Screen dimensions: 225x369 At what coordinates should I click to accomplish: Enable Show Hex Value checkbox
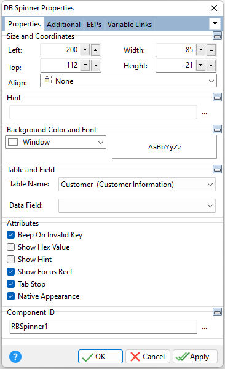coord(11,247)
